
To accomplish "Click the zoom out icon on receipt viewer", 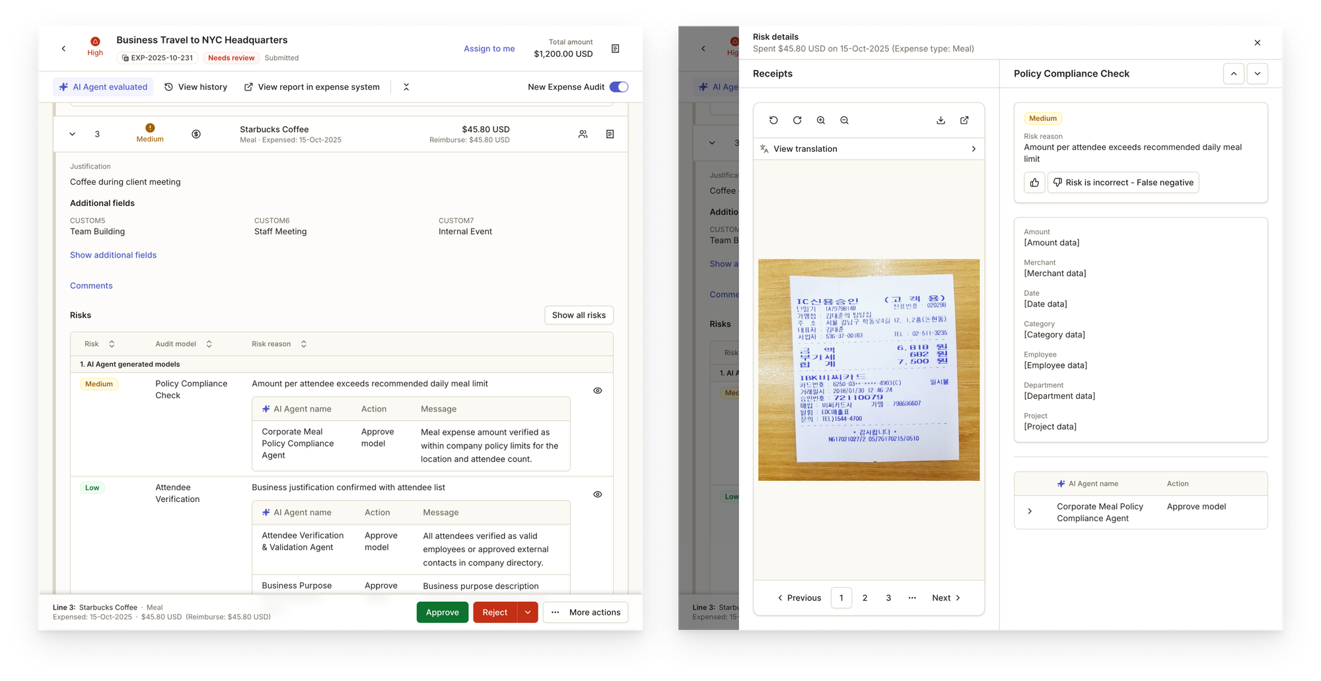I will [844, 120].
